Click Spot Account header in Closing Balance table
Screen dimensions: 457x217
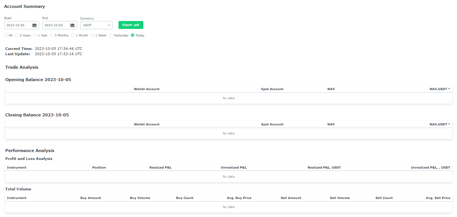pos(272,124)
